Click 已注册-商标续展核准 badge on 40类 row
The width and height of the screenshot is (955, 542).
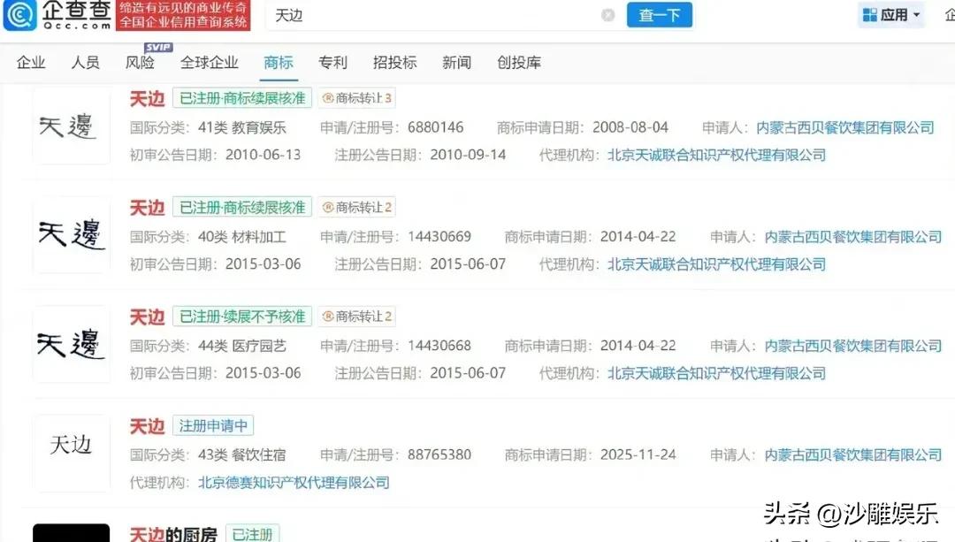click(x=242, y=207)
